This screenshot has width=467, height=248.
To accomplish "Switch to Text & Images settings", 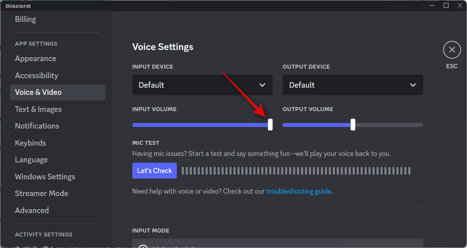I will tap(38, 109).
